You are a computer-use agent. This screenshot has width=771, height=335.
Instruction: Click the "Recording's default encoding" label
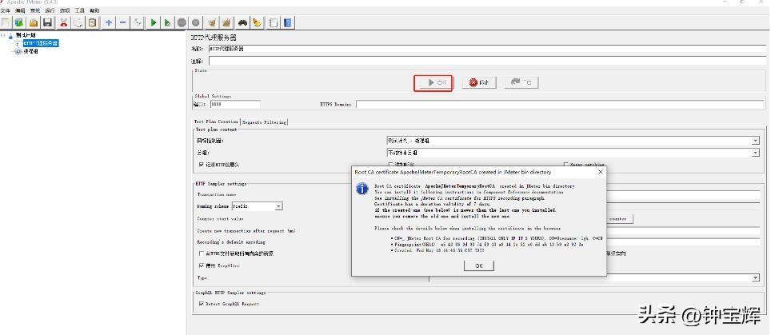[231, 242]
